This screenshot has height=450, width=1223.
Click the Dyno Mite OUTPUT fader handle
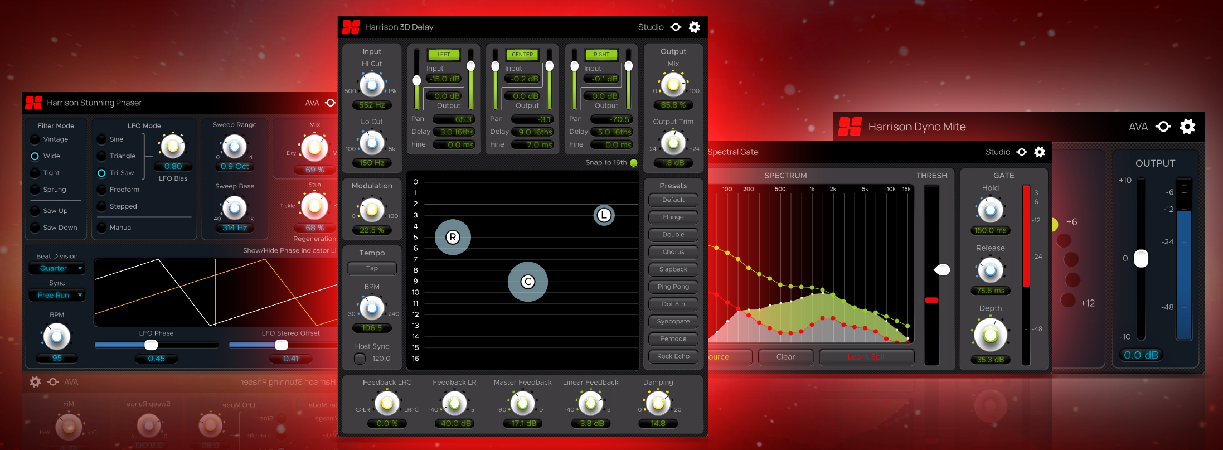coord(1141,259)
